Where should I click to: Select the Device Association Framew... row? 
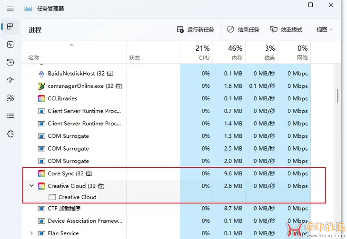(167, 221)
